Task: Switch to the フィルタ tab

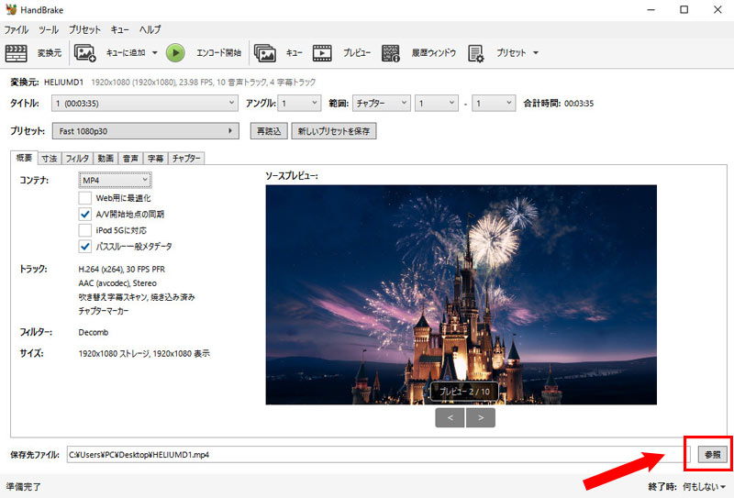Action: point(77,159)
